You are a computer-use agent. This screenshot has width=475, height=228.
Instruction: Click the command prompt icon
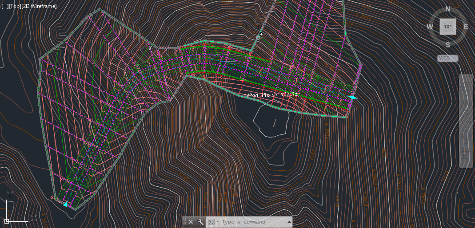tap(212, 222)
